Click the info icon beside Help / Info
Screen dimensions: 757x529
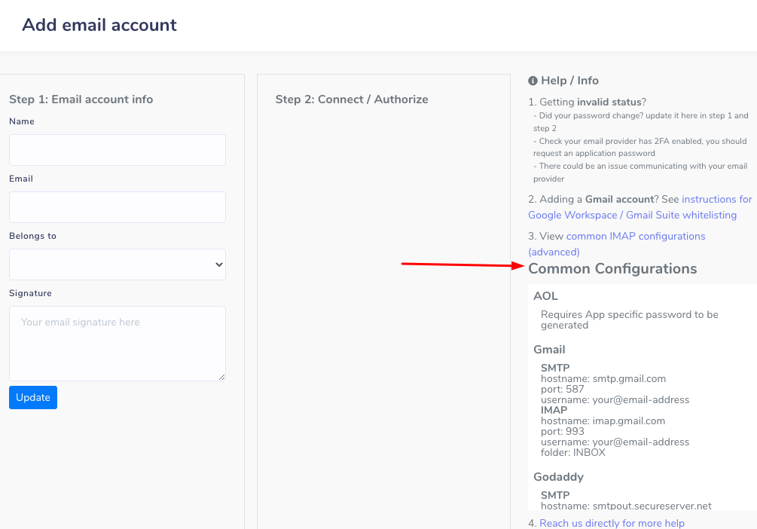(533, 81)
